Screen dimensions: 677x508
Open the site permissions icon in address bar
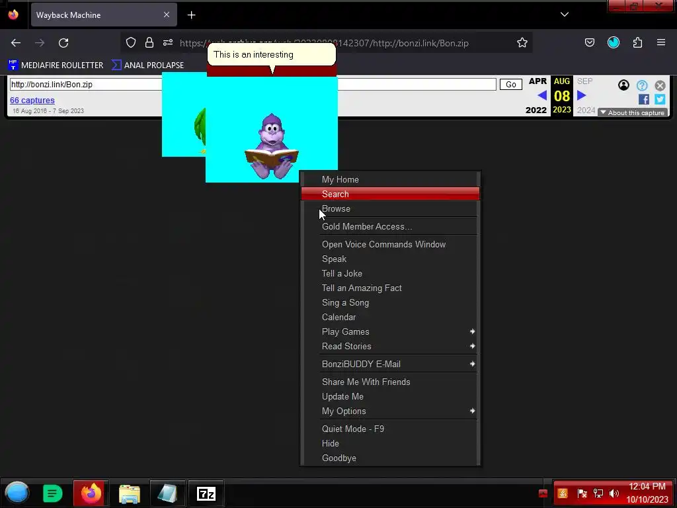[168, 42]
